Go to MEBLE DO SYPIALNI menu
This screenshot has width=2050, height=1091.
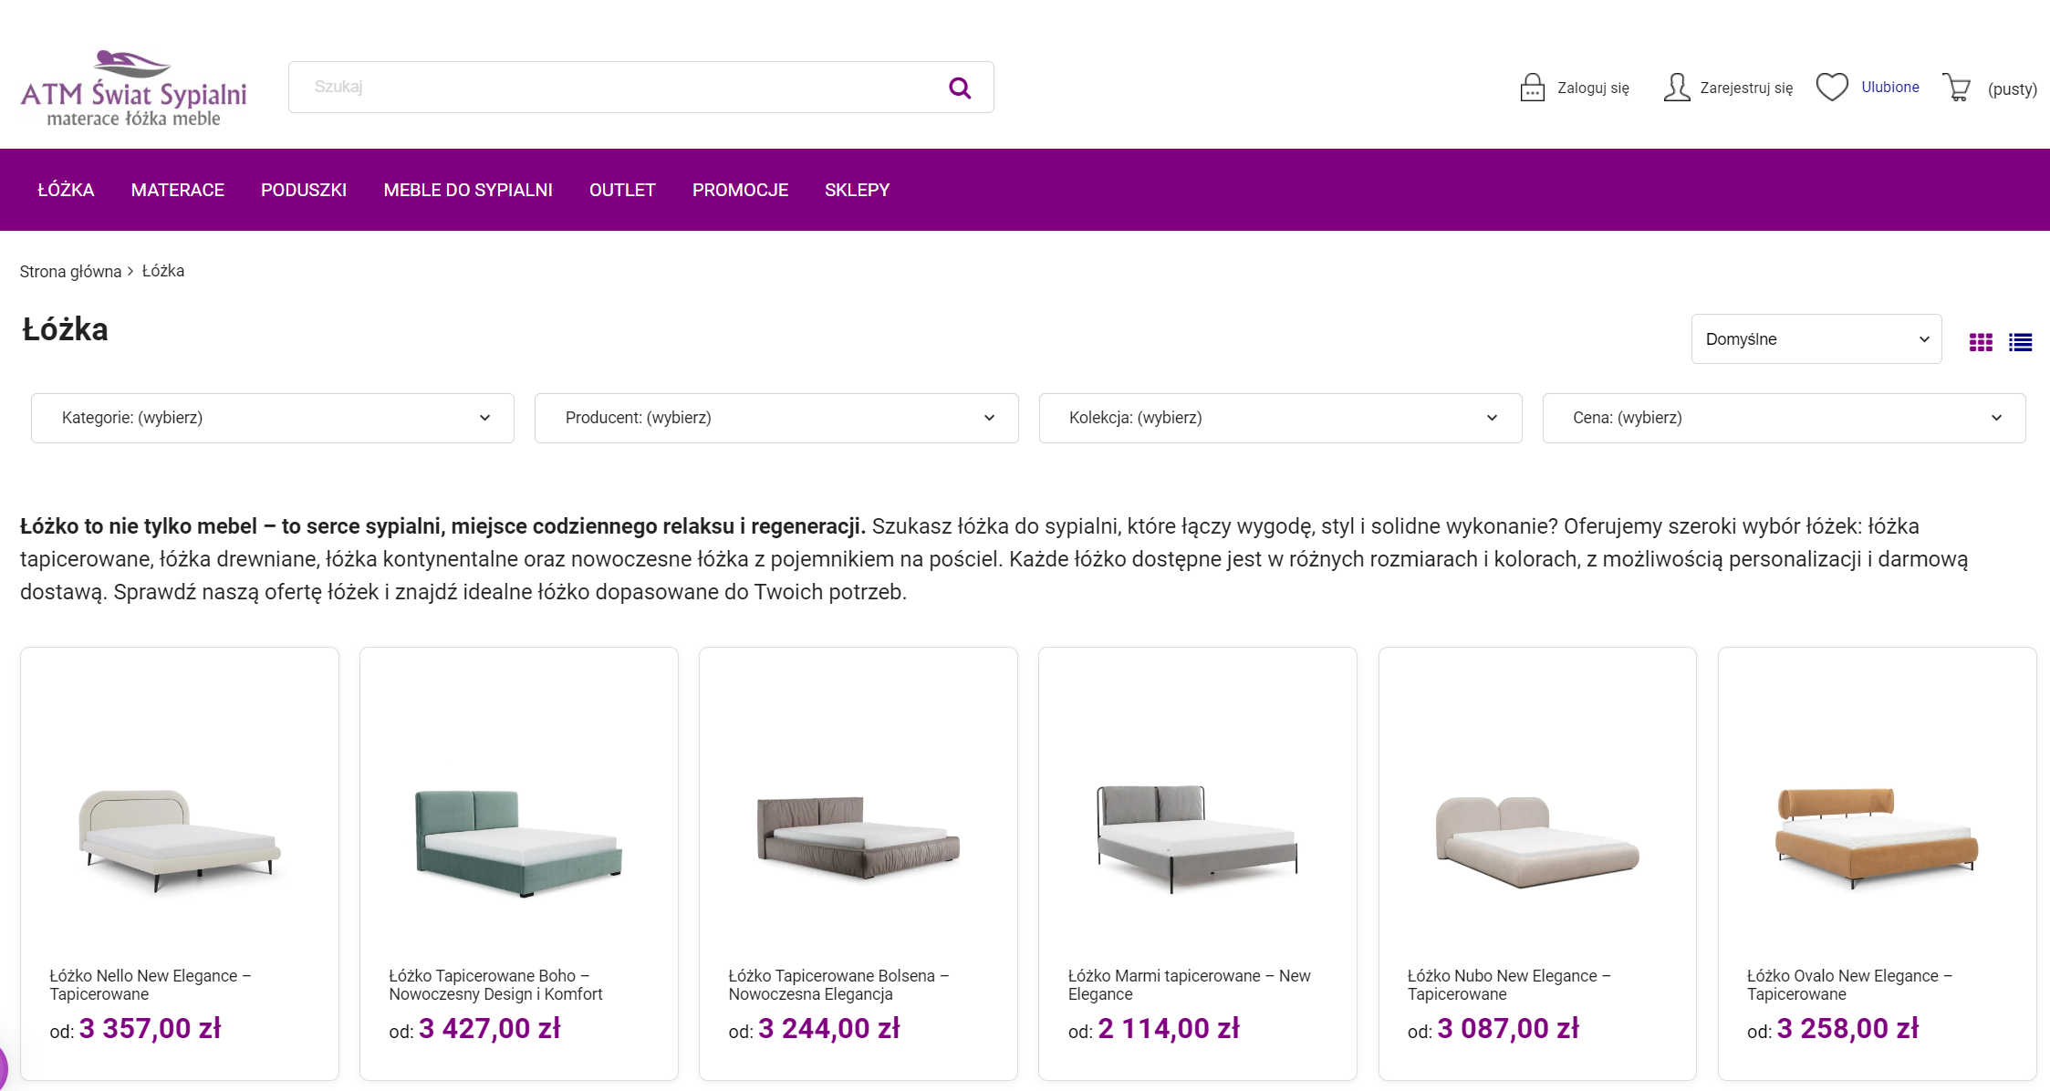[x=467, y=190]
